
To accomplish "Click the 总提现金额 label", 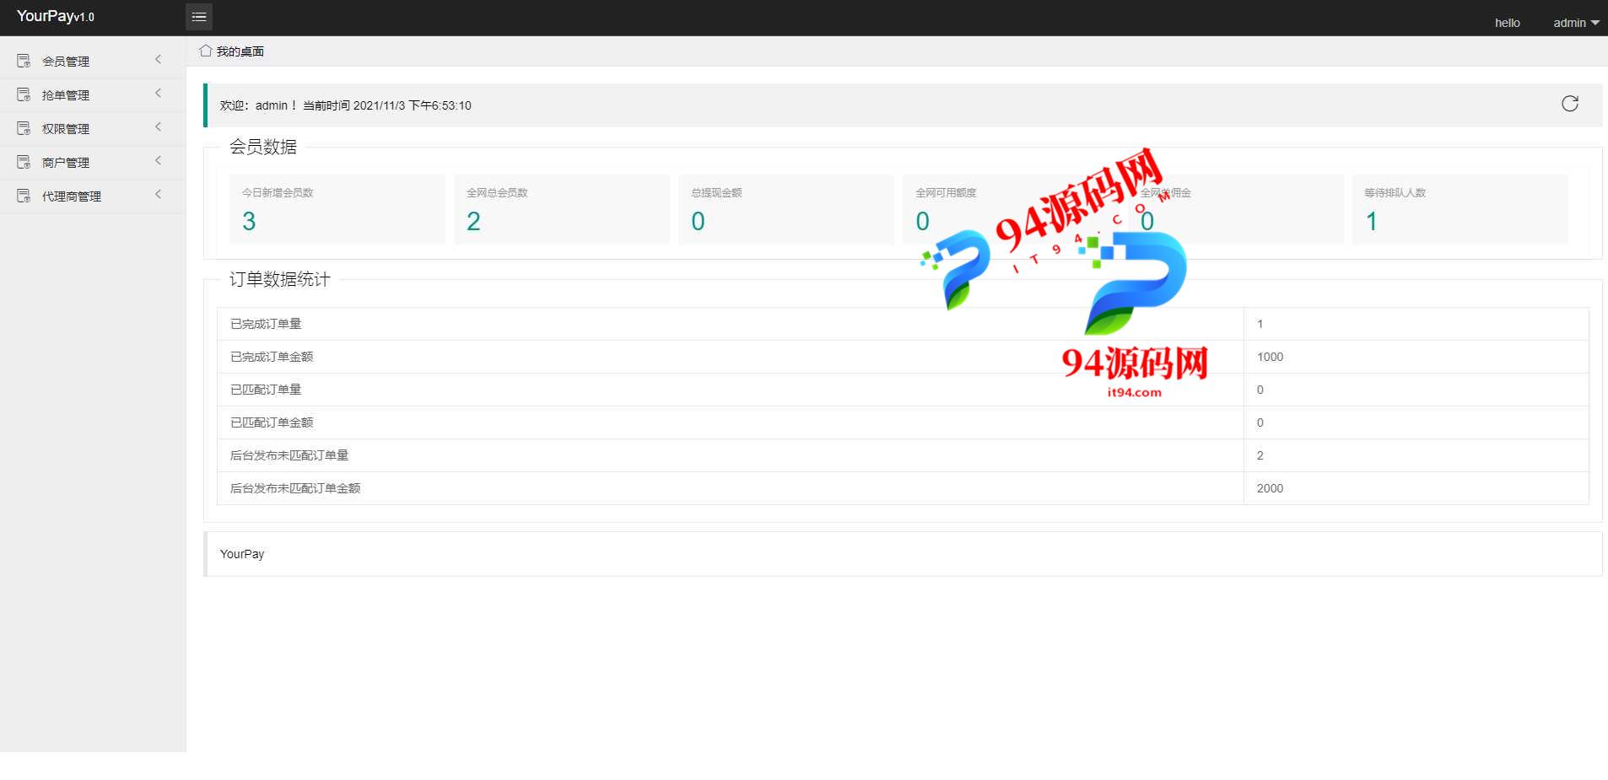I will (716, 192).
